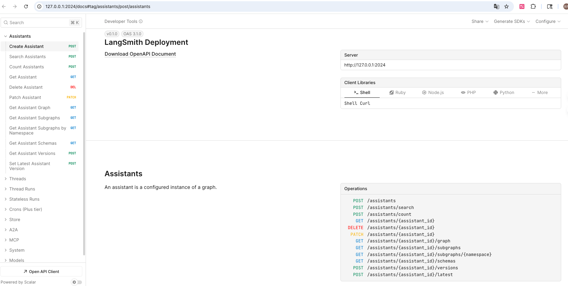Open Count Assistants in the sidebar
This screenshot has height=286, width=568.
click(x=40, y=67)
